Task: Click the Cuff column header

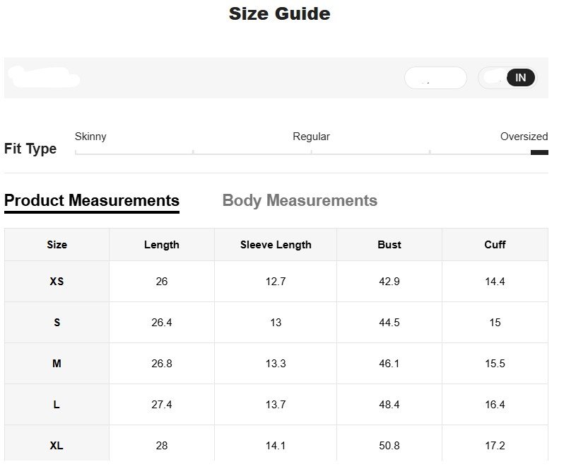Action: tap(495, 245)
